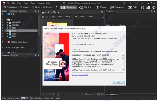Open the Sort dropdown menu

(x=76, y=17)
